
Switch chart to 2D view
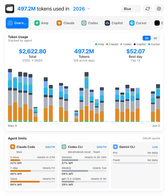tap(147, 38)
